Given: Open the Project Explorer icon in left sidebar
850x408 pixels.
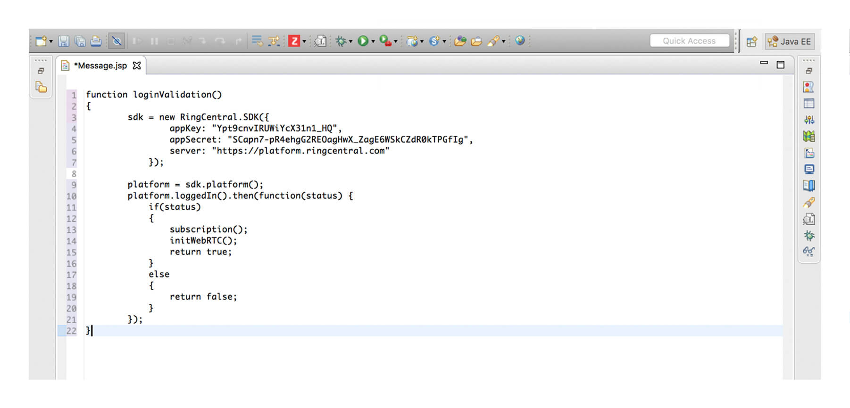Looking at the screenshot, I should coord(41,87).
